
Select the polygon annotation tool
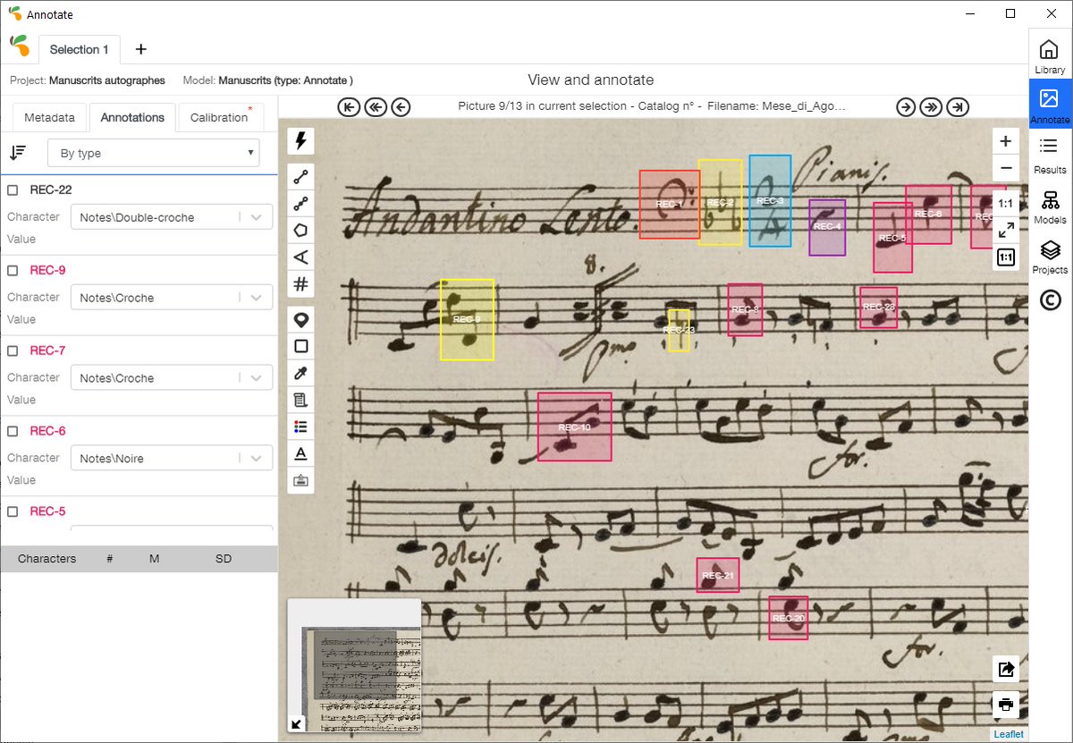pos(300,230)
